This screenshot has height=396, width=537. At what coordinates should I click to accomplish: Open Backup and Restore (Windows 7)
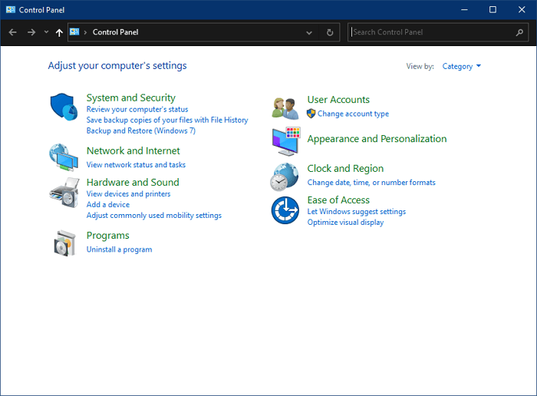(140, 130)
